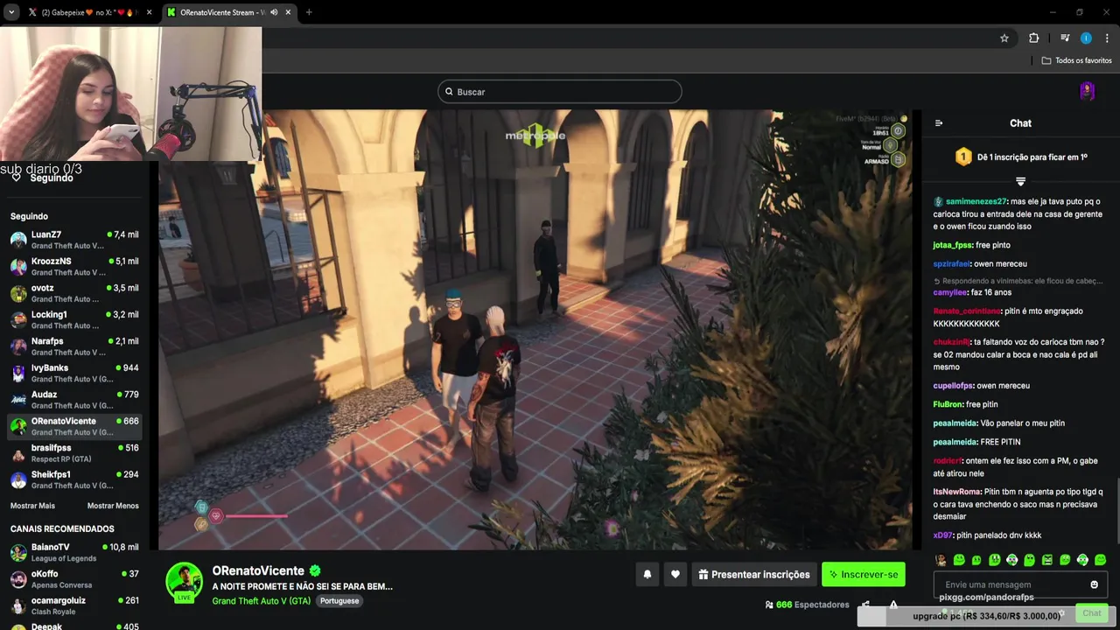
Task: Open Audaz channel in sidebar
Action: (74, 400)
